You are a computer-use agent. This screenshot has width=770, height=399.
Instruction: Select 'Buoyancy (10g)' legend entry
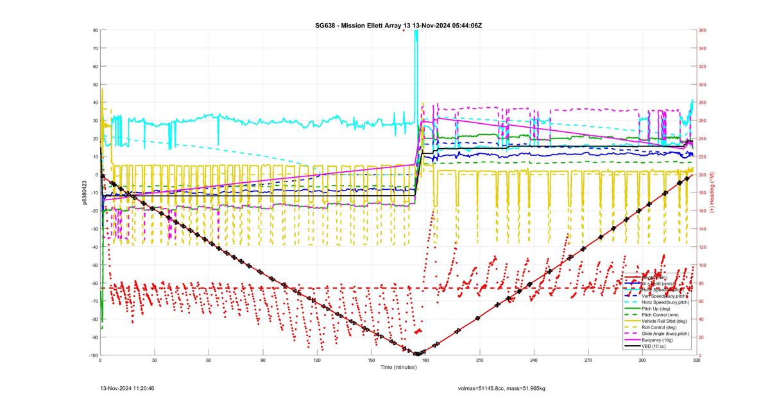(x=657, y=340)
